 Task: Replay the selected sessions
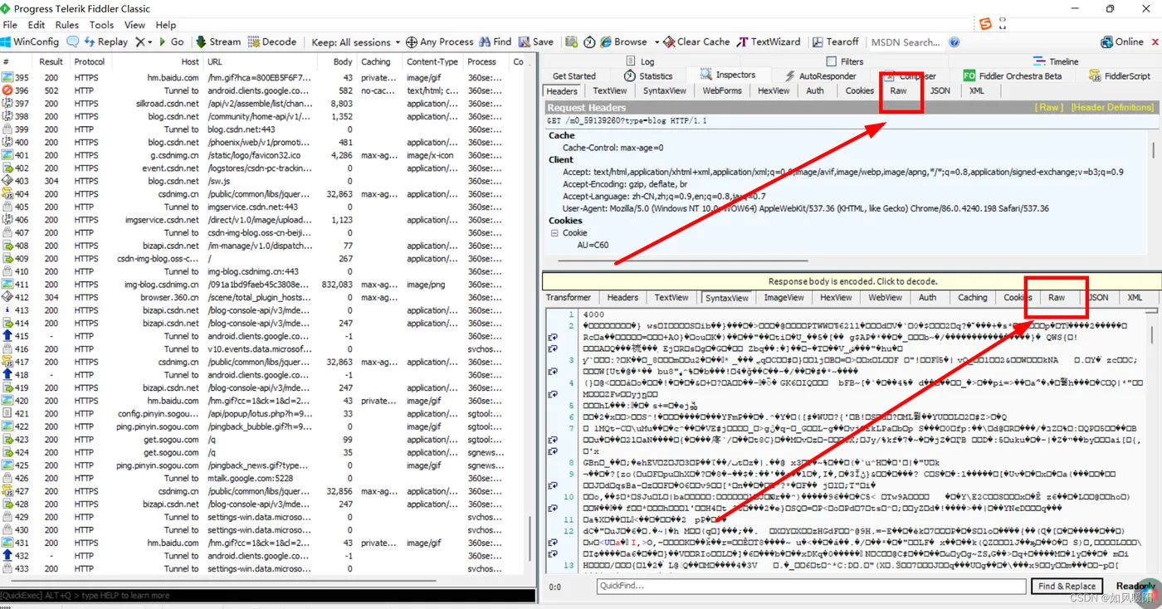(x=105, y=41)
